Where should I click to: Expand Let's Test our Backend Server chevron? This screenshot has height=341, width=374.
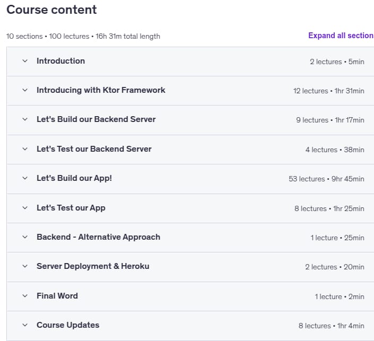point(25,149)
